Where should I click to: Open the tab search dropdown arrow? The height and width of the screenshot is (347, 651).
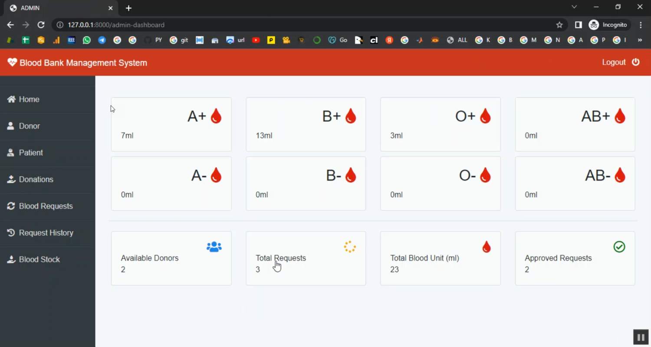tap(574, 7)
